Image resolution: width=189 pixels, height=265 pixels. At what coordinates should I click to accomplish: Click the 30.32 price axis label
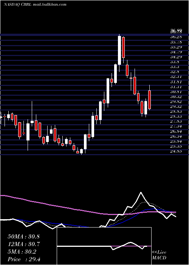click(x=176, y=97)
